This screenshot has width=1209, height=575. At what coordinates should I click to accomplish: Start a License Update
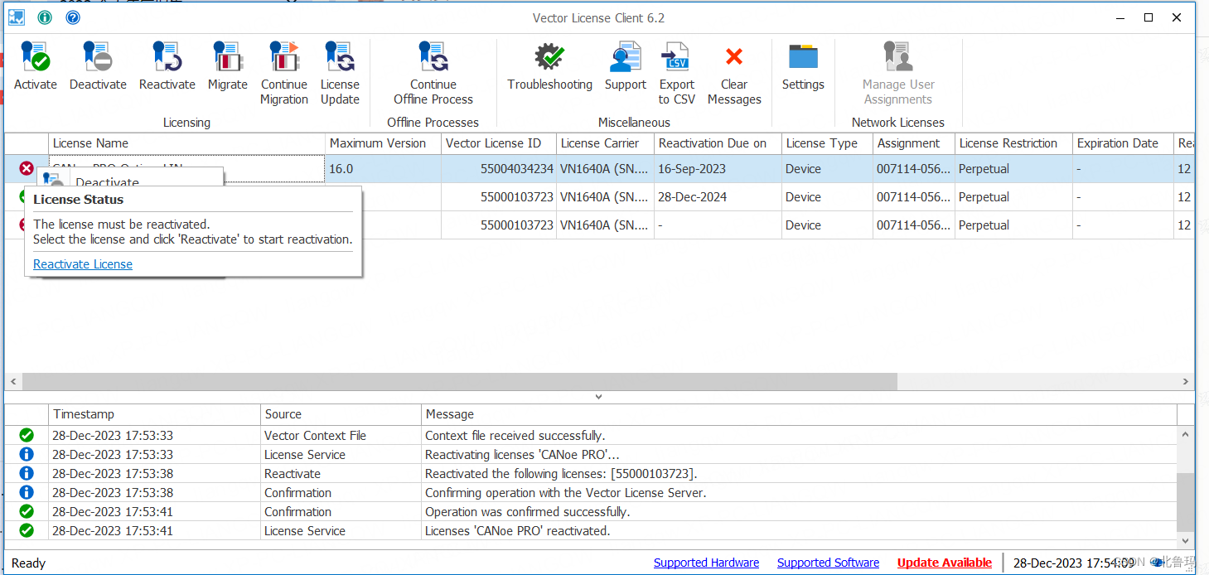[340, 65]
